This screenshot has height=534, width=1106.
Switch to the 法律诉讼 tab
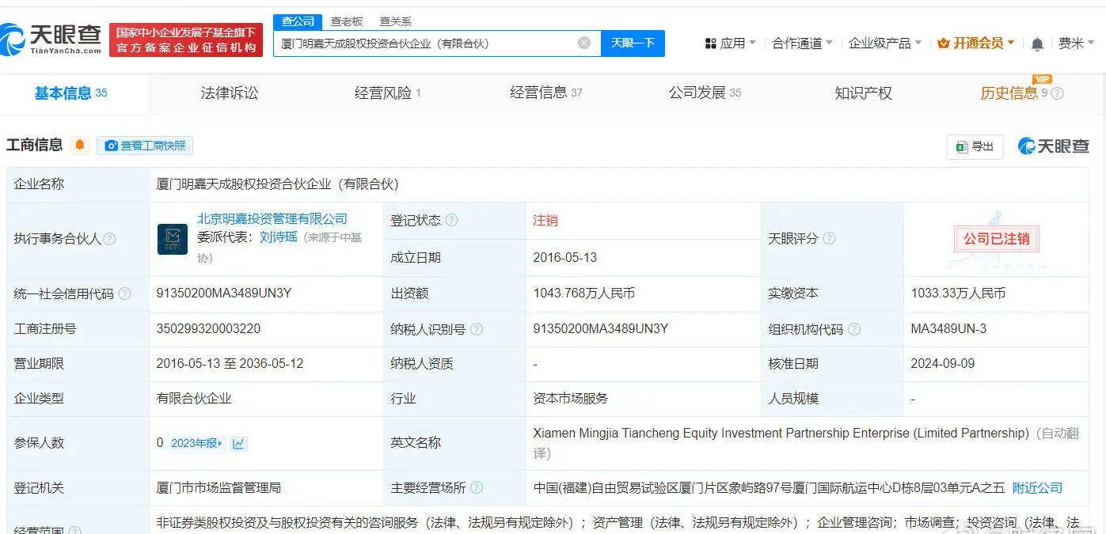point(230,93)
